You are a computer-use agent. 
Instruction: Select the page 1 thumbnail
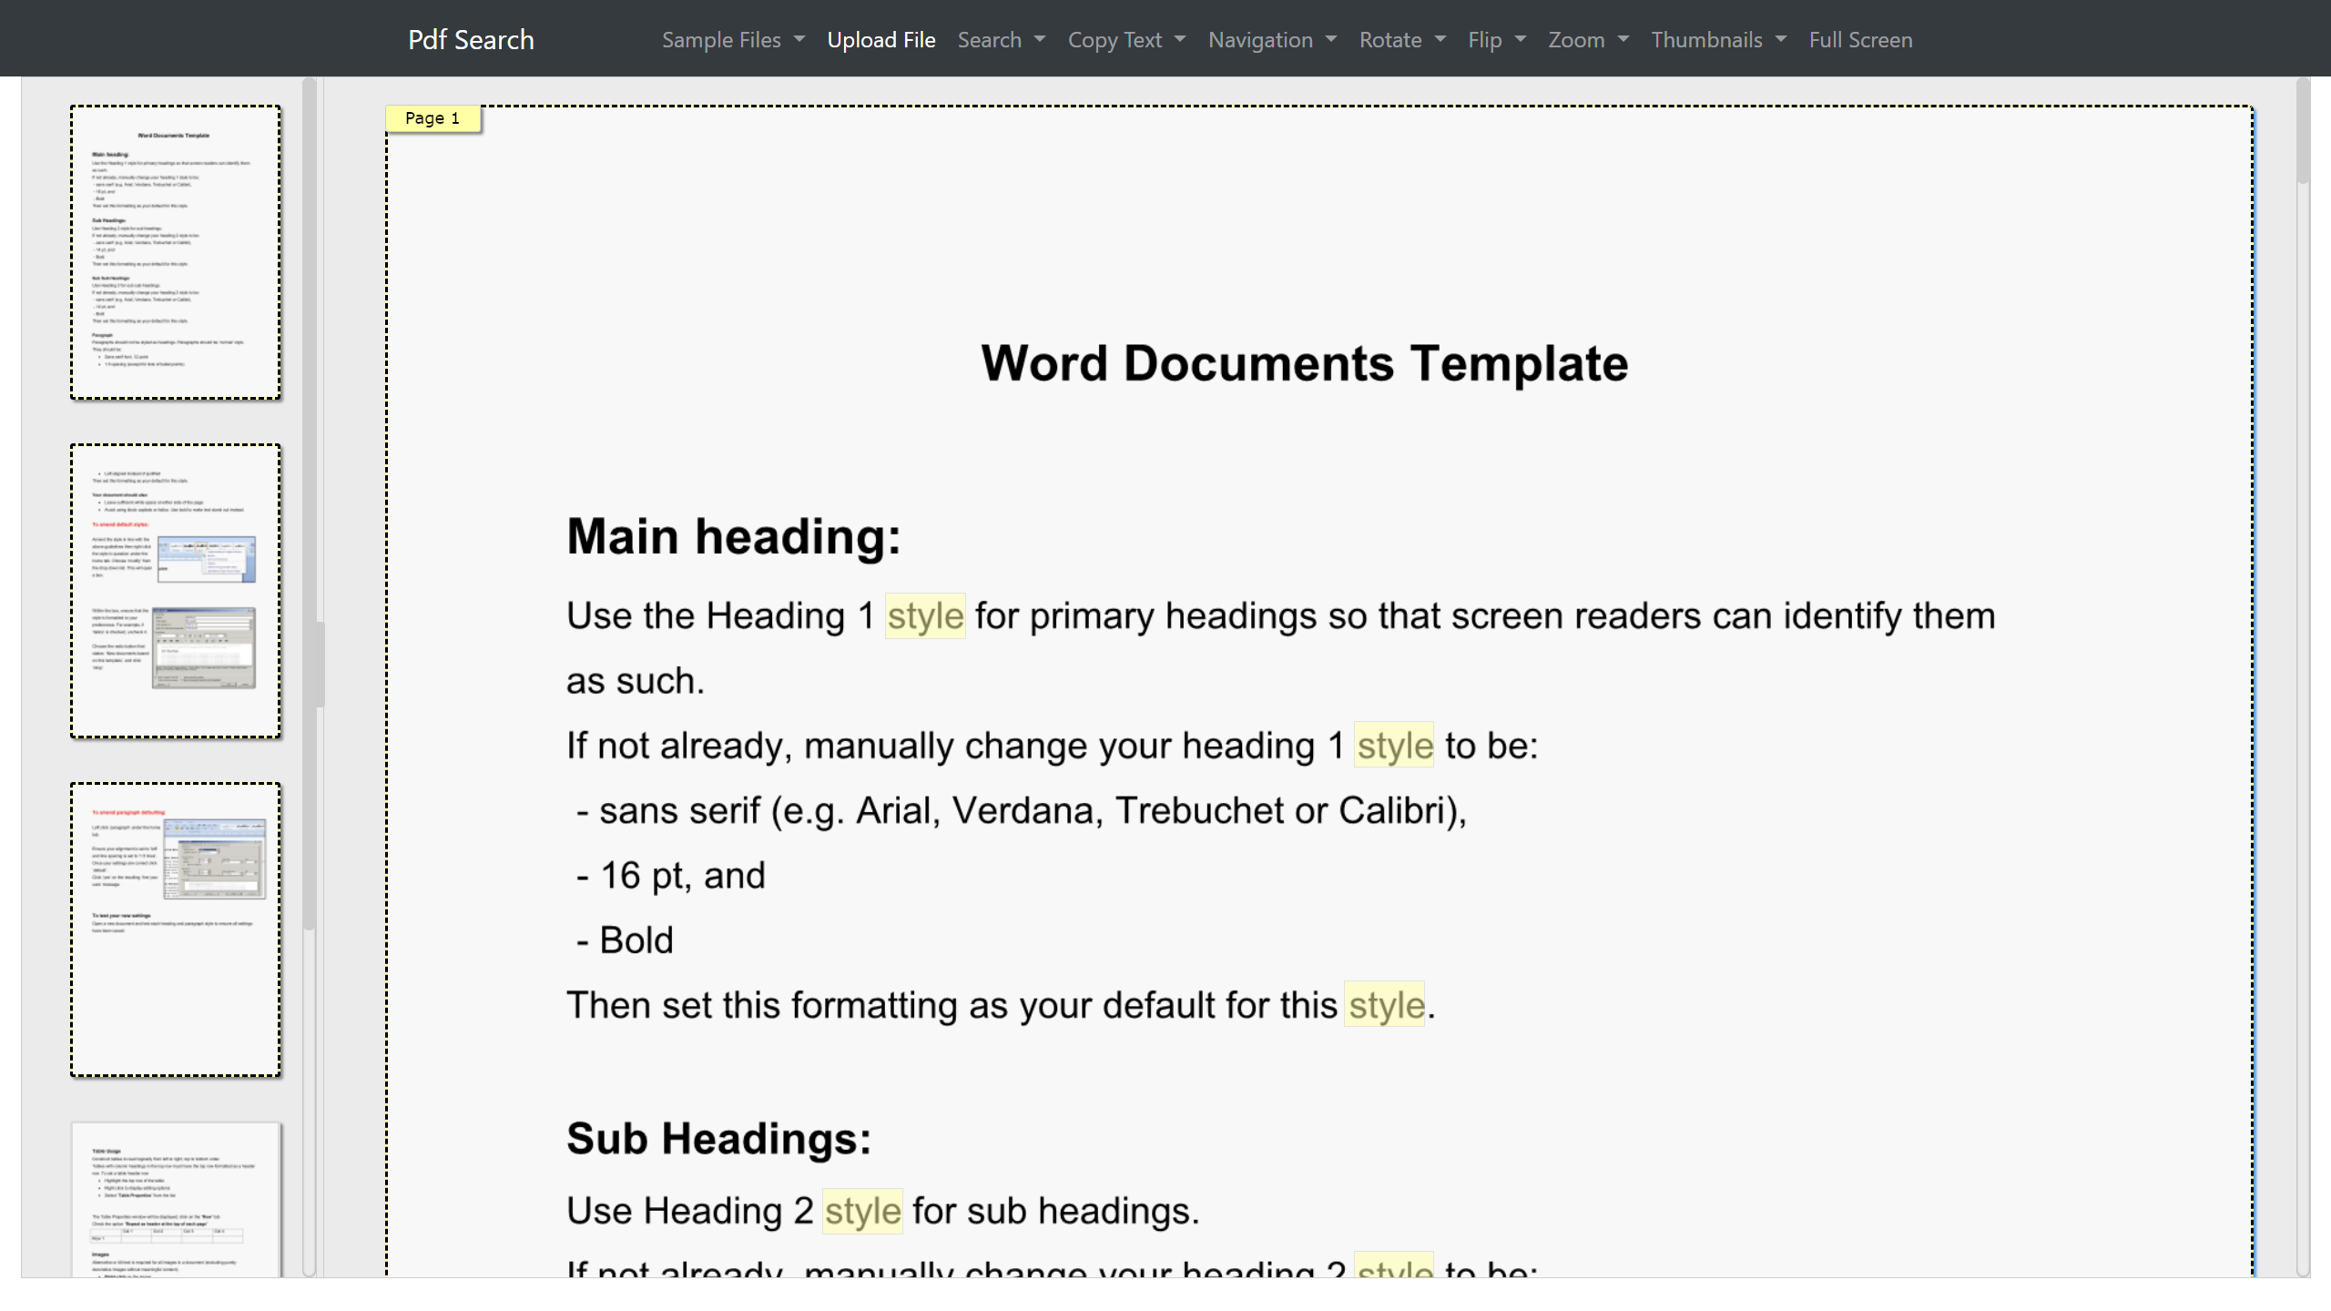176,252
